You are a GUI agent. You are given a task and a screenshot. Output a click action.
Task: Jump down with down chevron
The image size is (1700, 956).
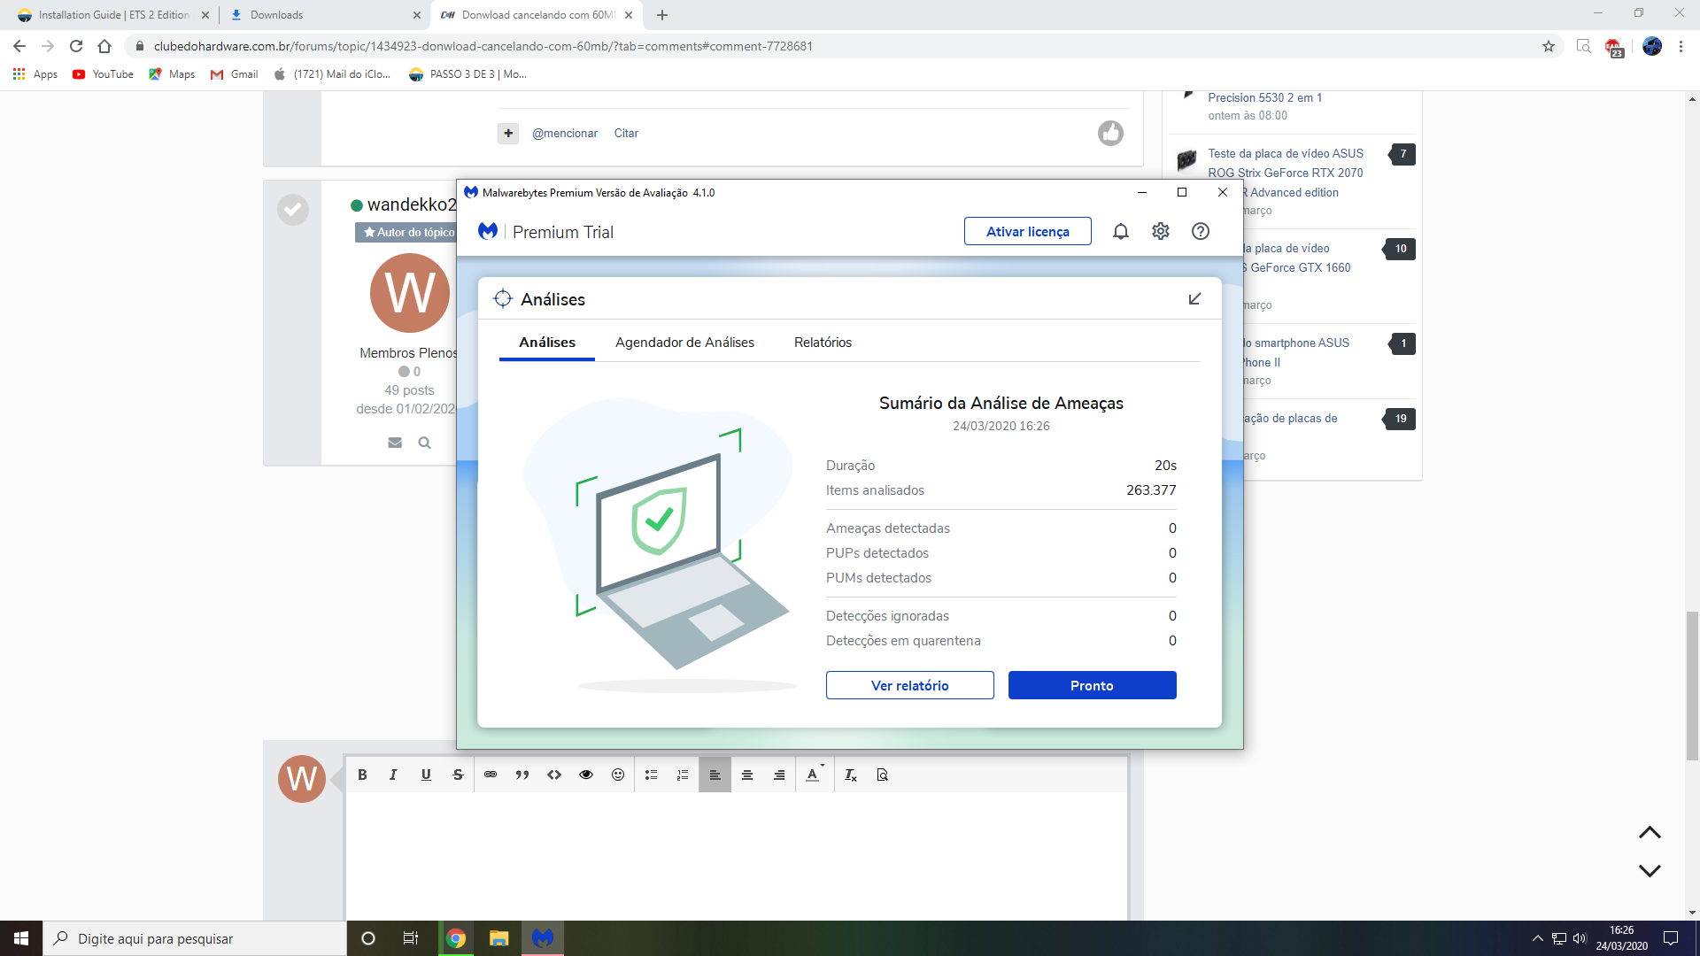(x=1650, y=871)
